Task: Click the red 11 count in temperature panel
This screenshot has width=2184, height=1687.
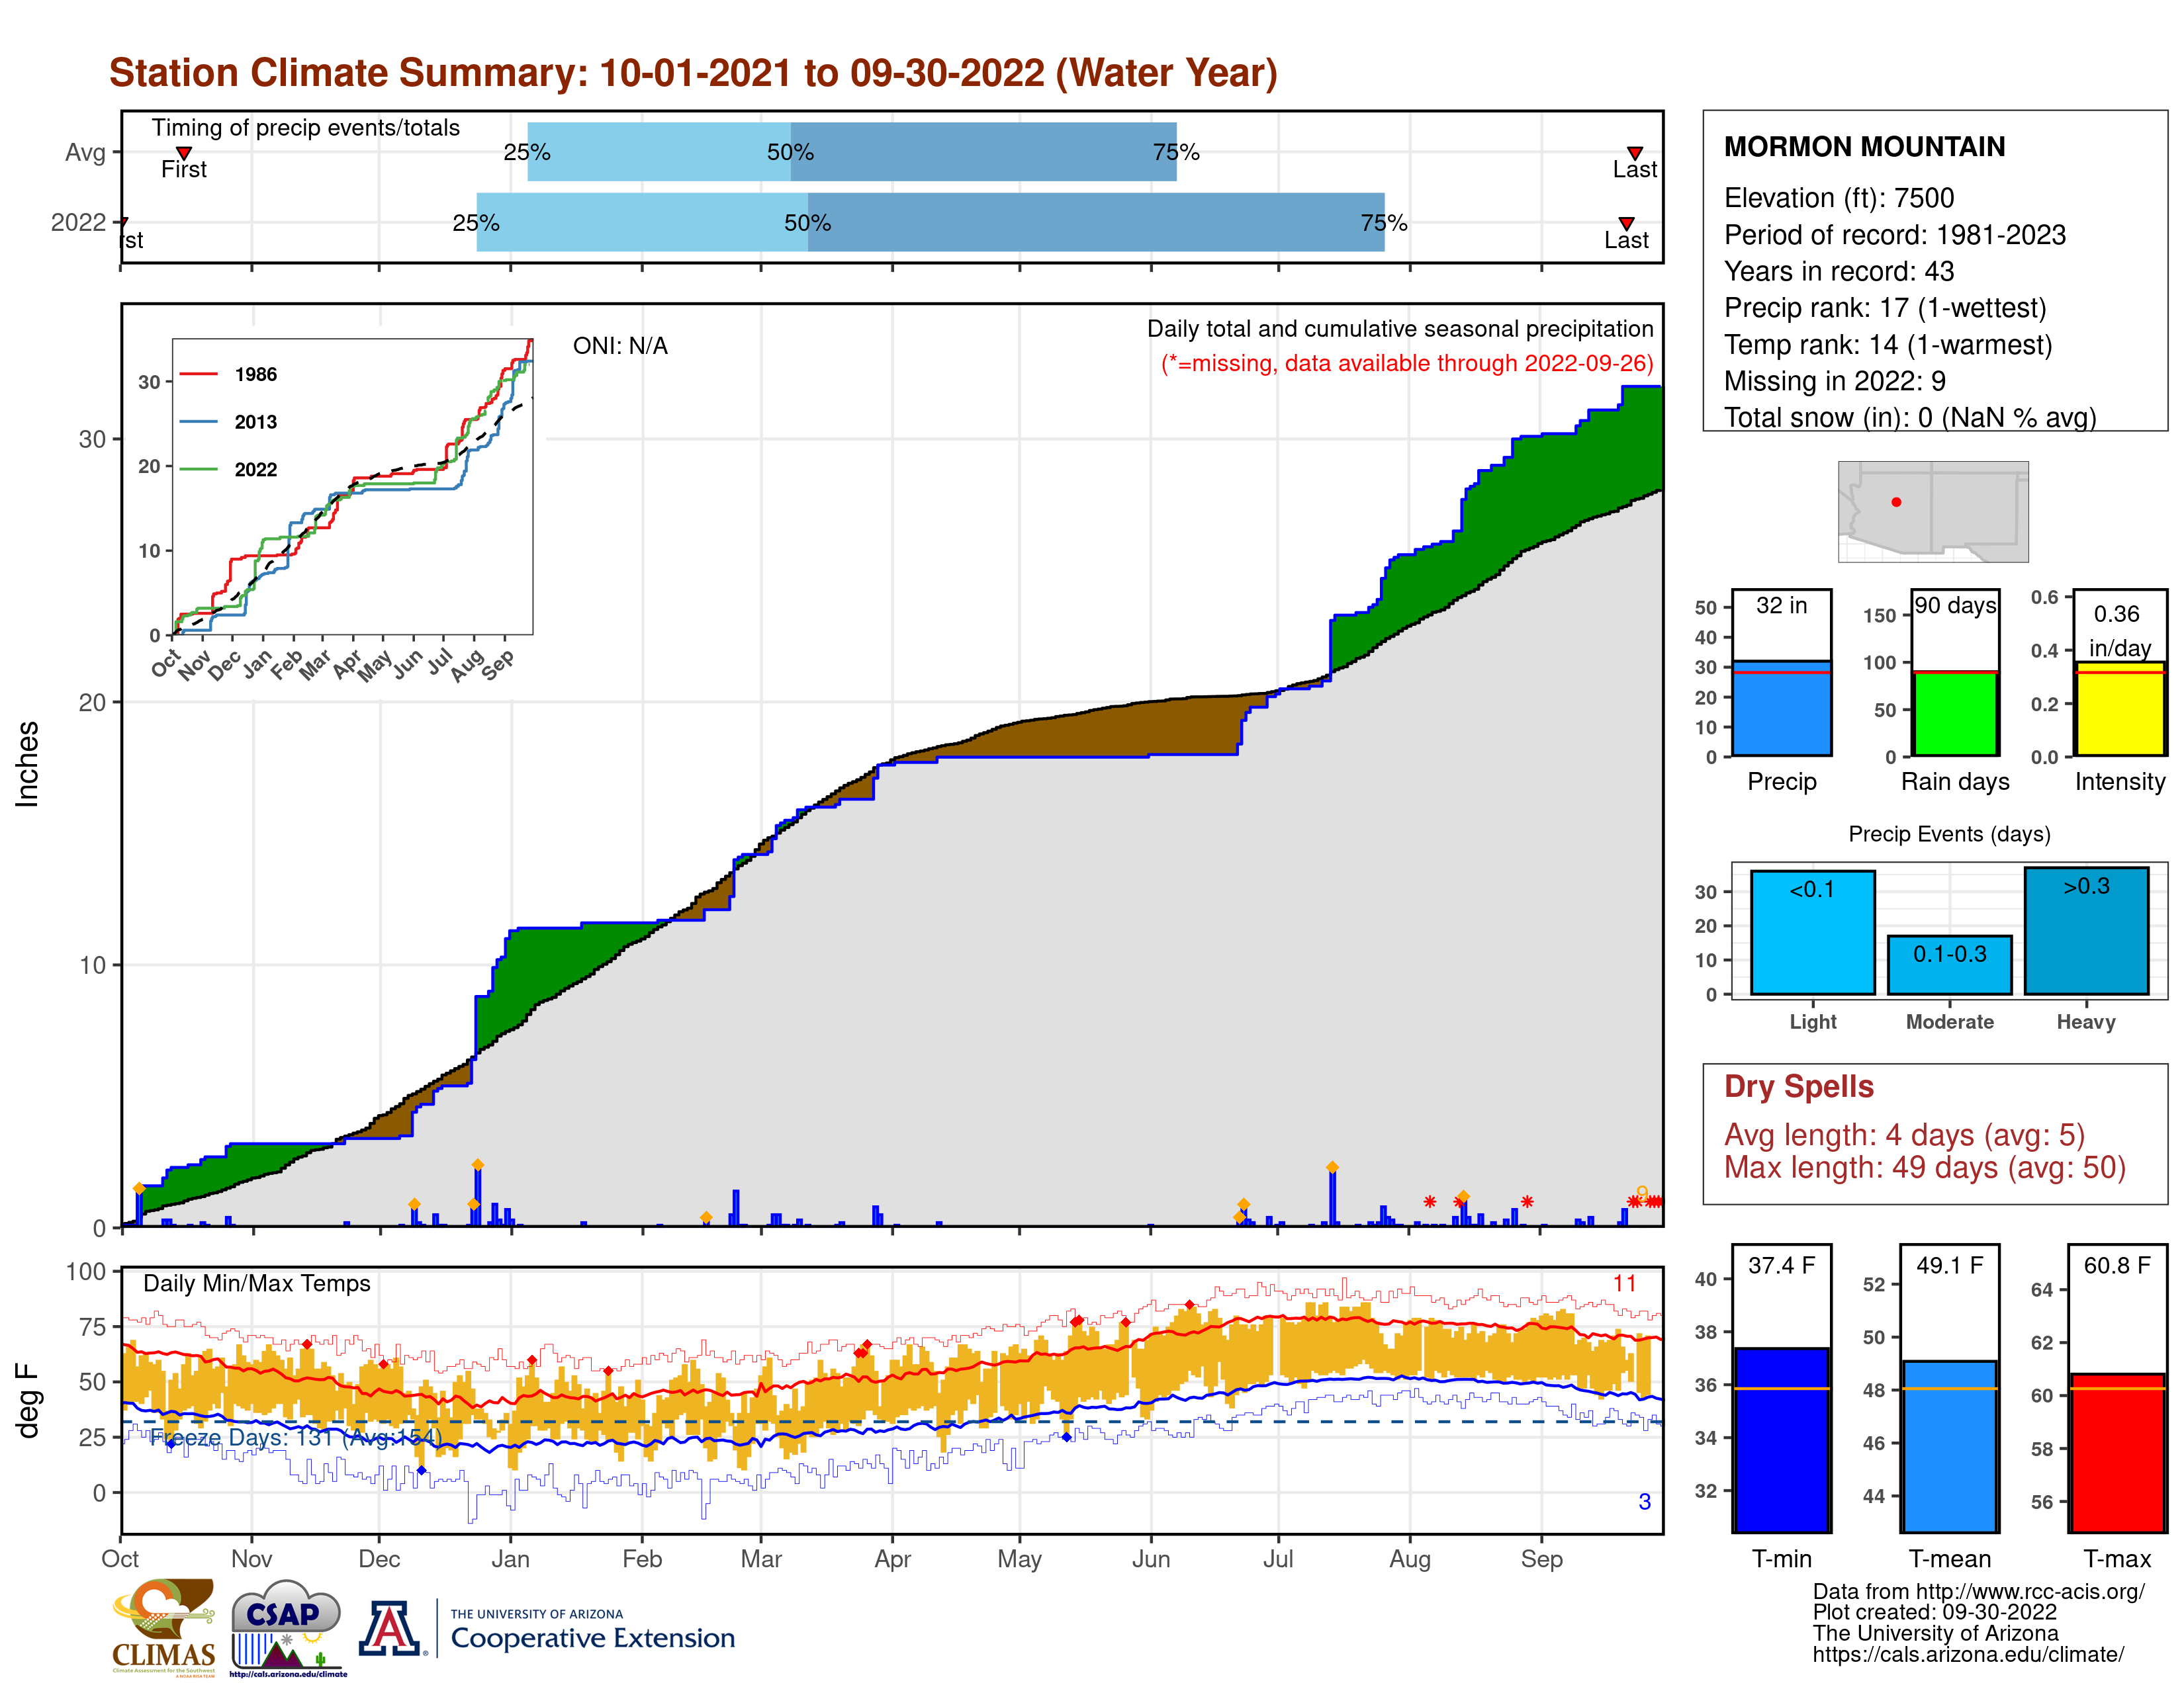Action: pyautogui.click(x=1624, y=1283)
